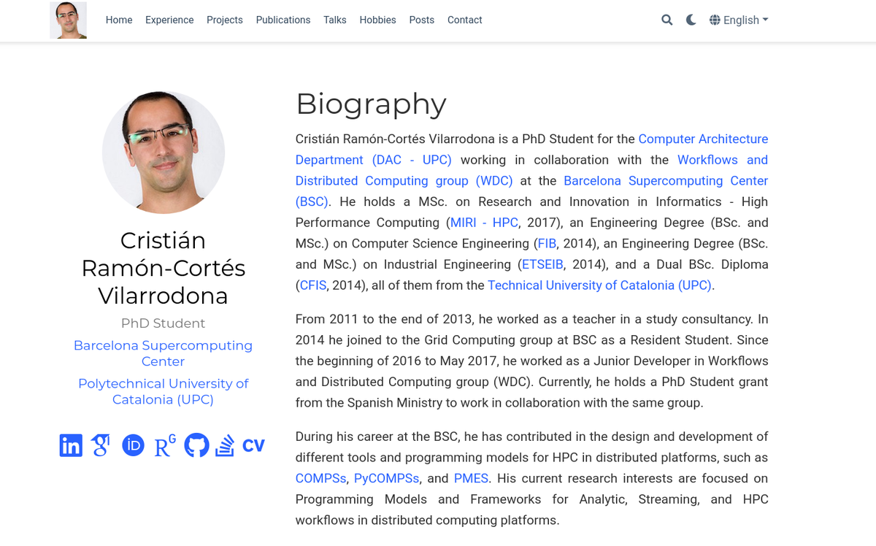Screen dimensions: 876x546
Task: Open the Technical University of Catalonia link
Action: click(599, 285)
